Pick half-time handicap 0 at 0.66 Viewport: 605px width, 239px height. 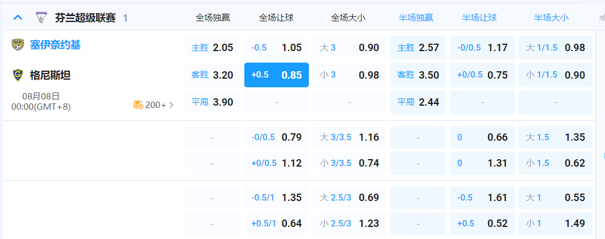(x=482, y=137)
